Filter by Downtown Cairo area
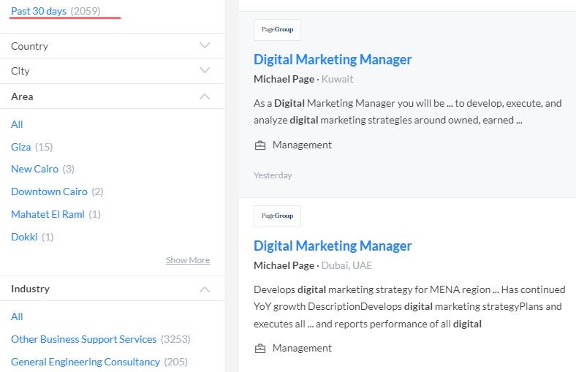The width and height of the screenshot is (576, 372). (49, 191)
